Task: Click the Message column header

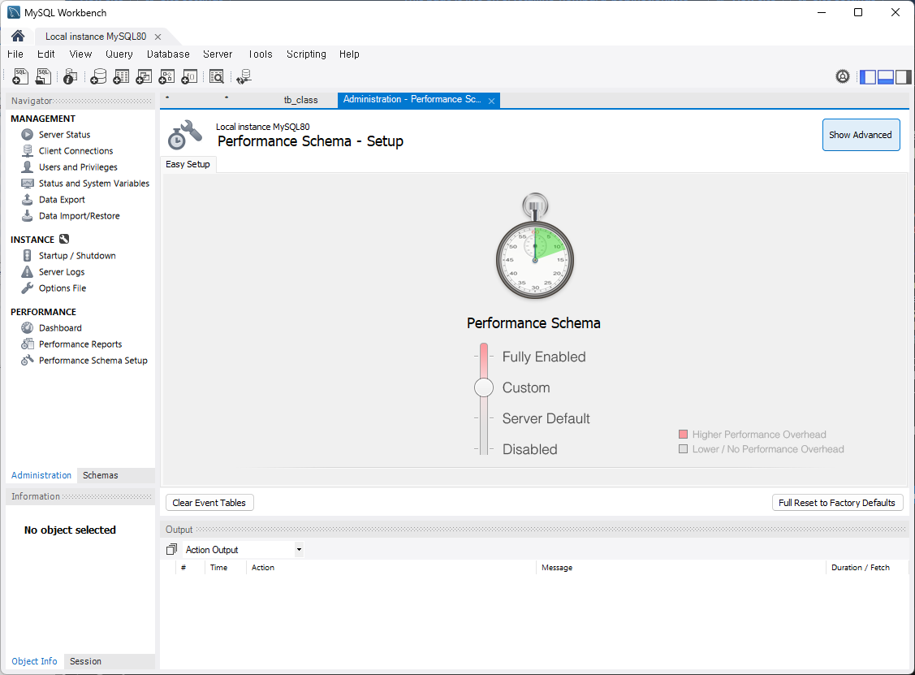Action: [680, 568]
